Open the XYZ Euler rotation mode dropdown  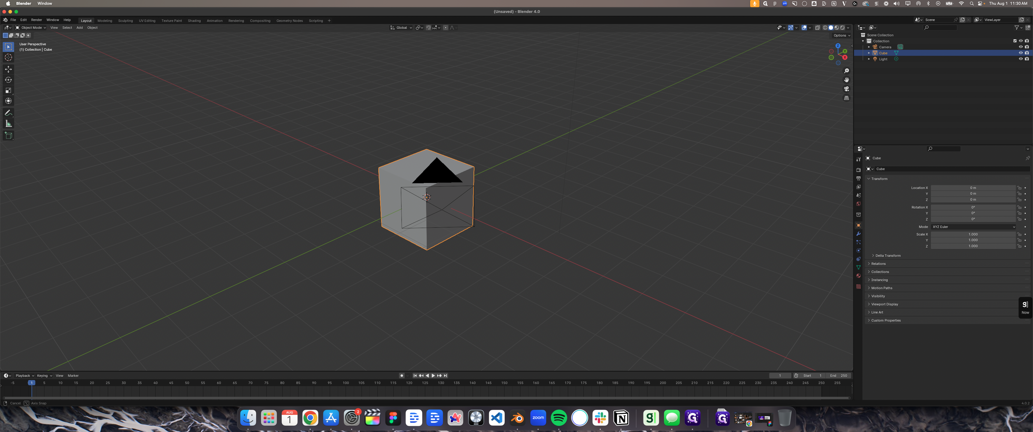974,227
